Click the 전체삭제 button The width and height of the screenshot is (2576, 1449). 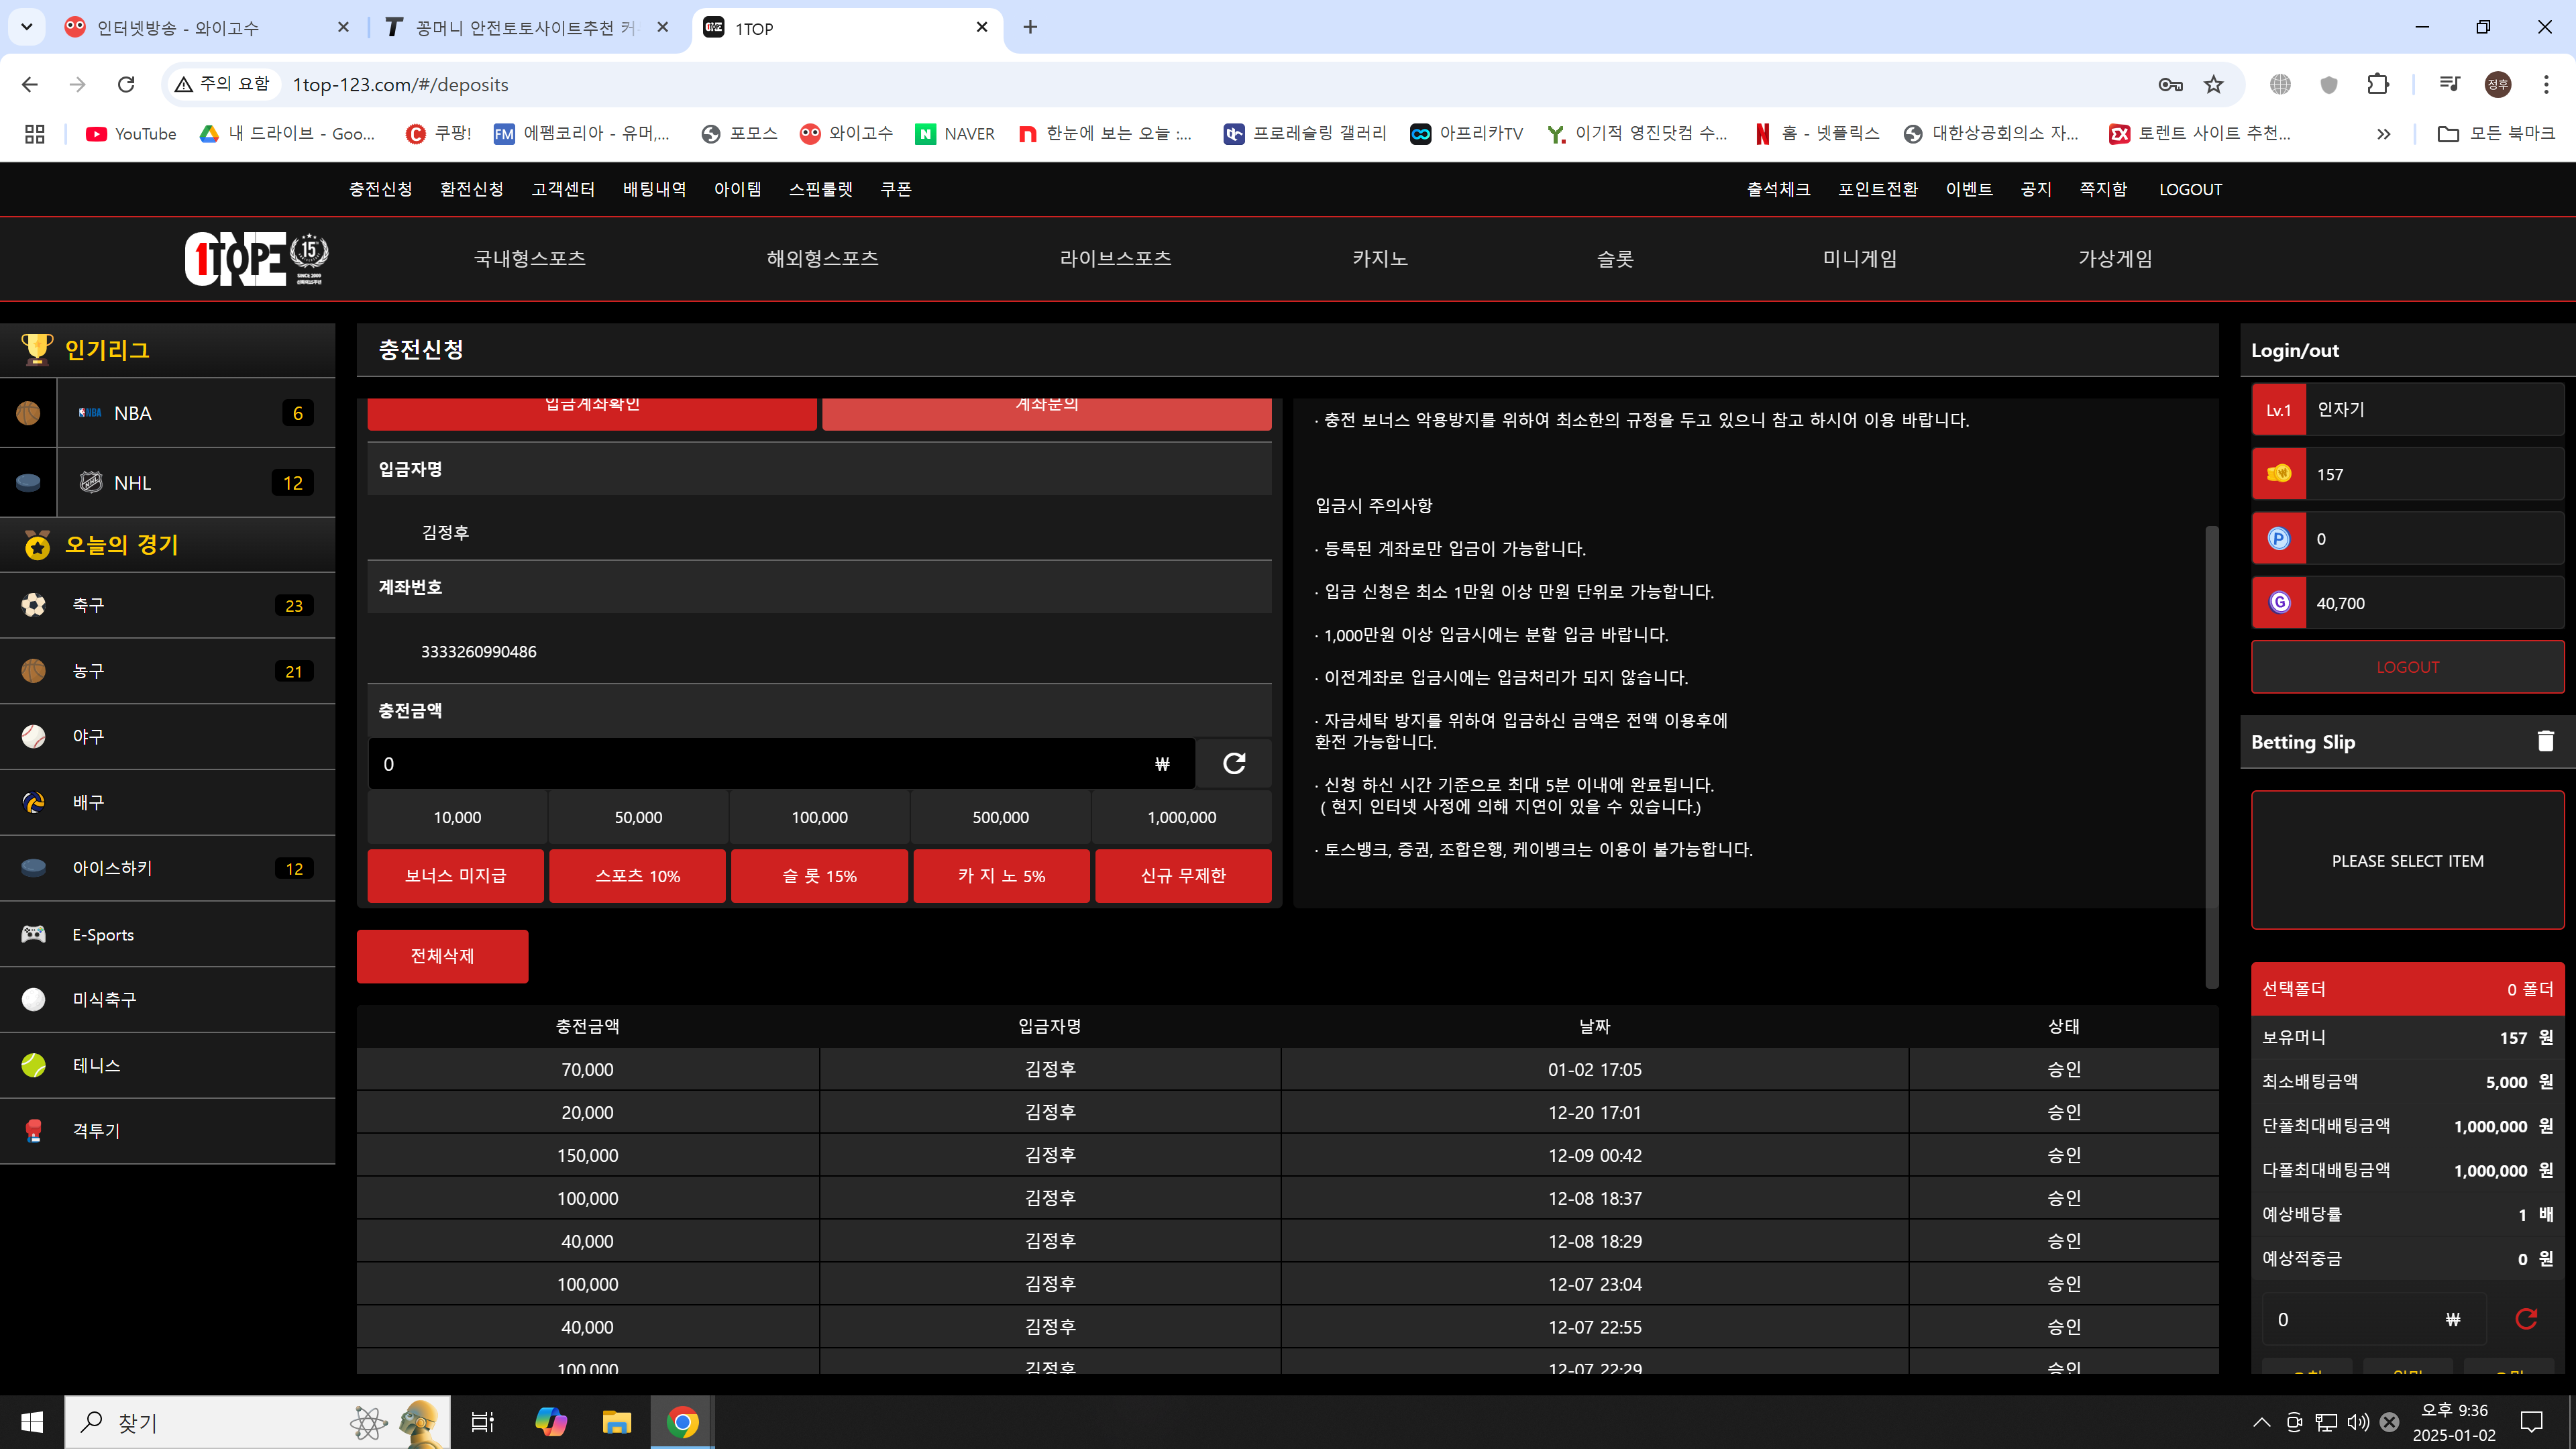pyautogui.click(x=442, y=956)
